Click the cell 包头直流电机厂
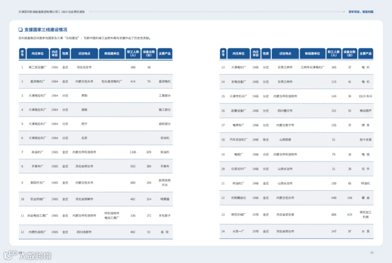The height and width of the screenshot is (263, 392). click(x=112, y=82)
